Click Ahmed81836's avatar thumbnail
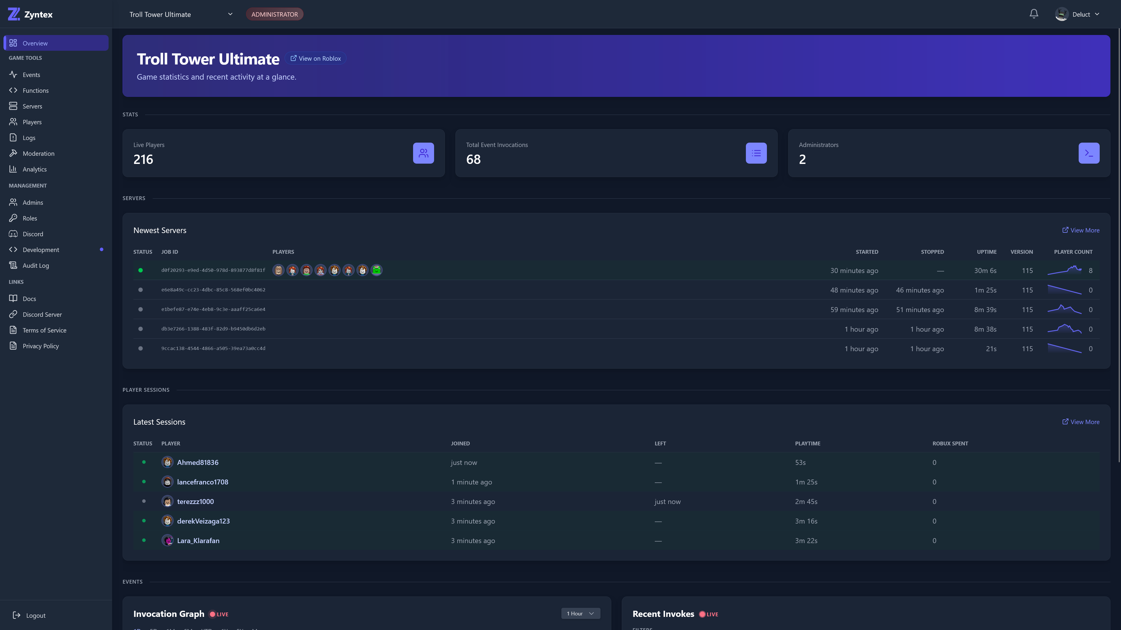Image resolution: width=1121 pixels, height=630 pixels. pyautogui.click(x=167, y=462)
